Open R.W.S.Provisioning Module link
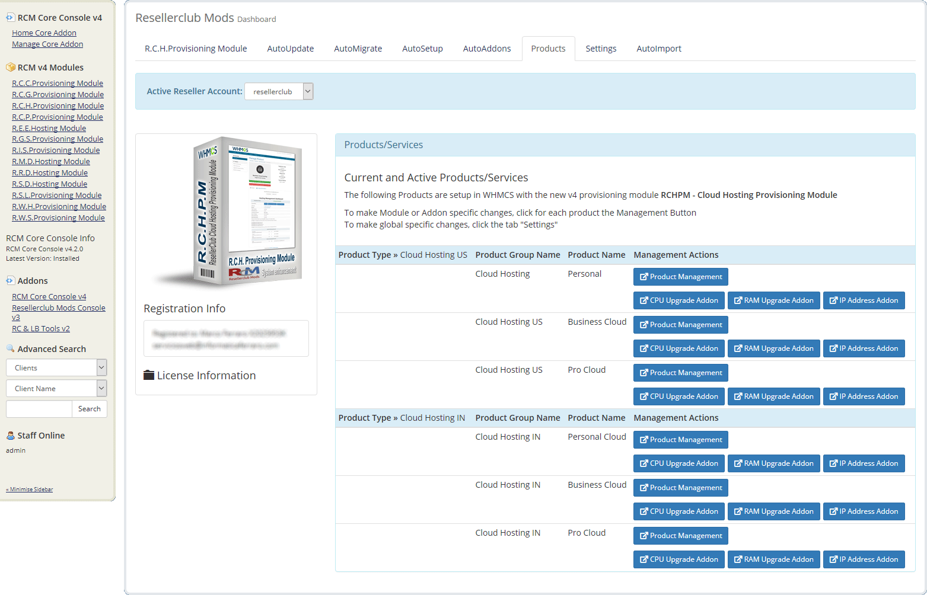This screenshot has height=595, width=927. point(58,218)
